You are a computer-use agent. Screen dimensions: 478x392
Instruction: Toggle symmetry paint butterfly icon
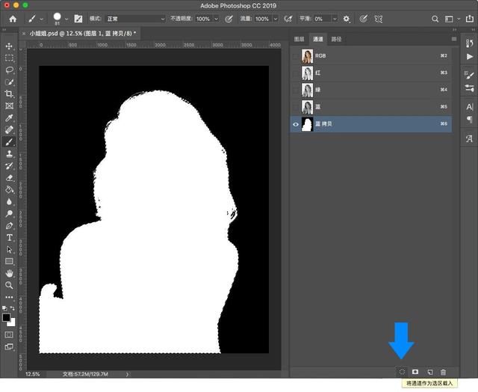pyautogui.click(x=379, y=19)
